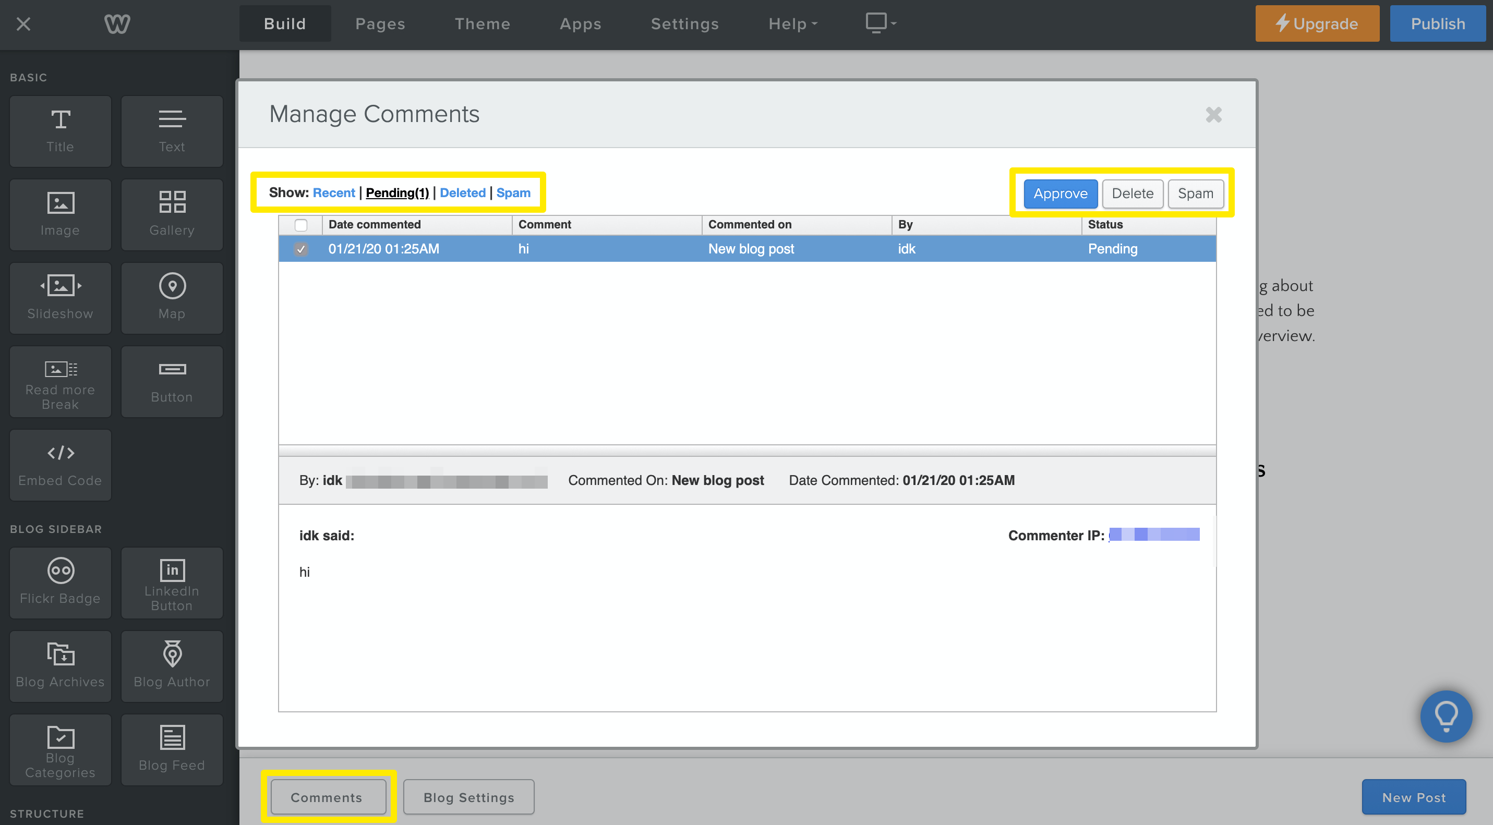
Task: Mark selected comment as Spam button
Action: tap(1195, 193)
